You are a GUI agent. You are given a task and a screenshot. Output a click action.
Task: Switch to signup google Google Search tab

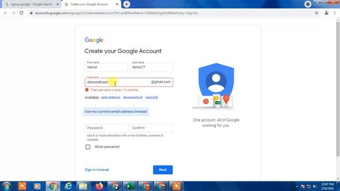pos(31,4)
